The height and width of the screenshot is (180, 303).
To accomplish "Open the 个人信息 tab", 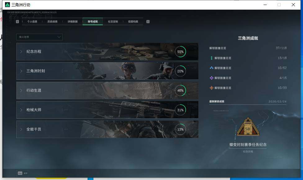I will pos(32,21).
